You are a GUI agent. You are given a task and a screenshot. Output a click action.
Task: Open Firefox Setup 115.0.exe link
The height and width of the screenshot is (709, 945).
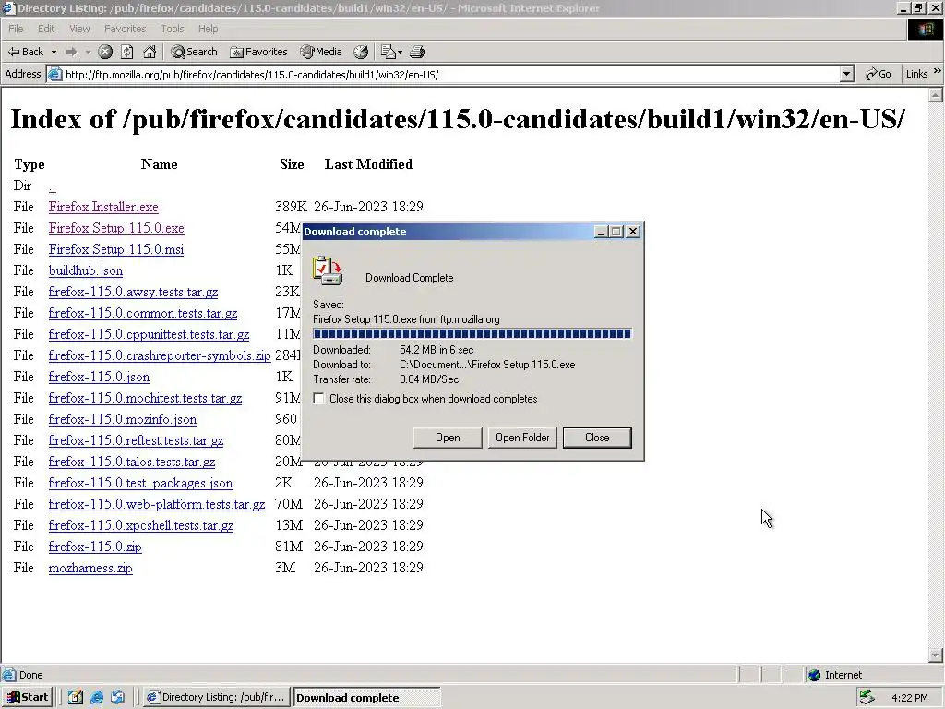116,229
